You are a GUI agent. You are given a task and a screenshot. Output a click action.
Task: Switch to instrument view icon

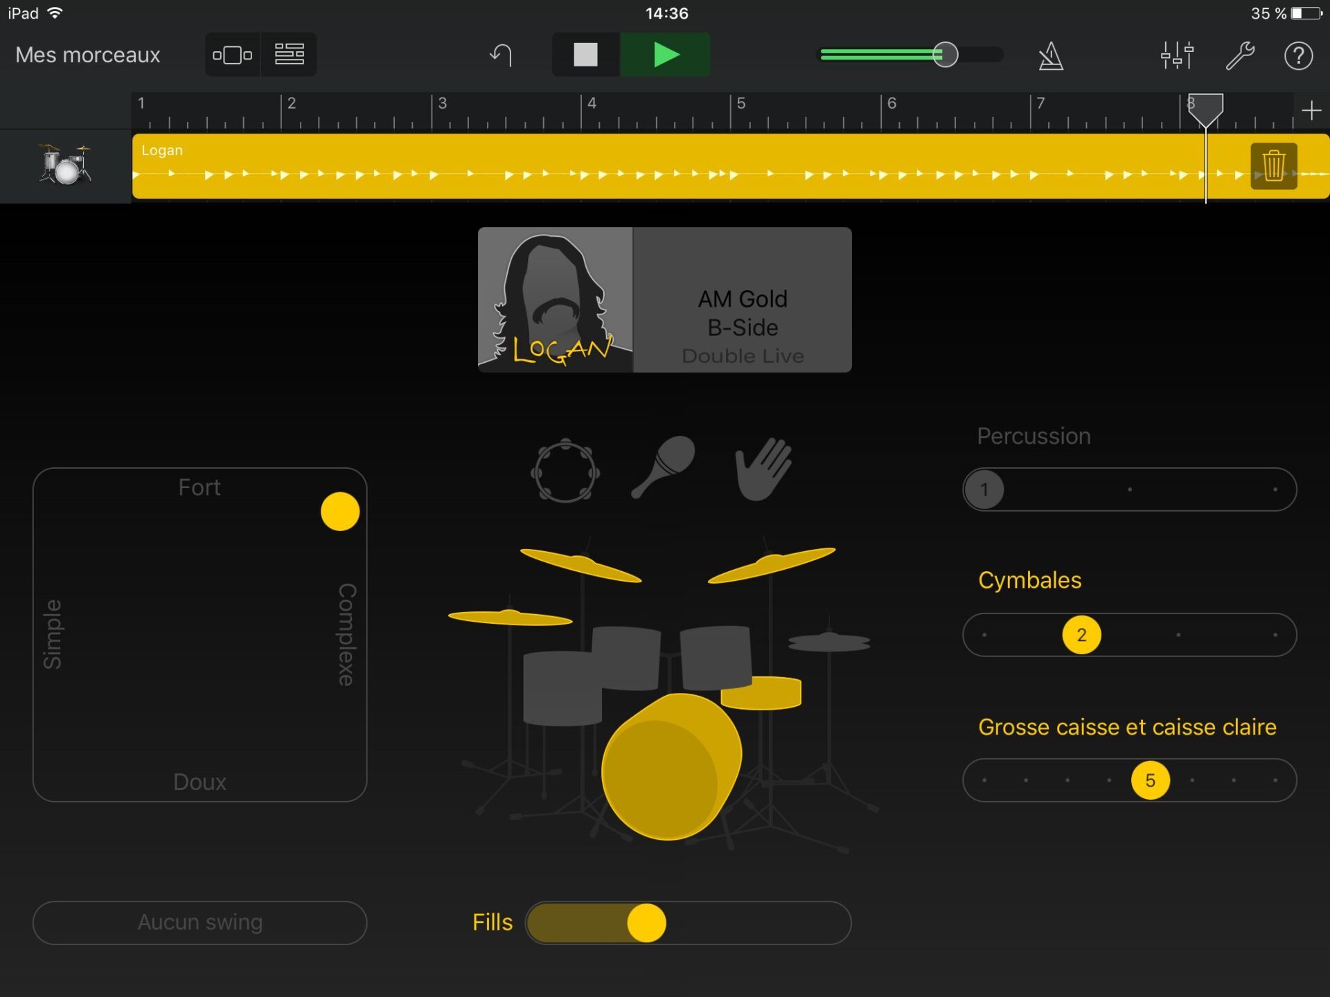233,55
